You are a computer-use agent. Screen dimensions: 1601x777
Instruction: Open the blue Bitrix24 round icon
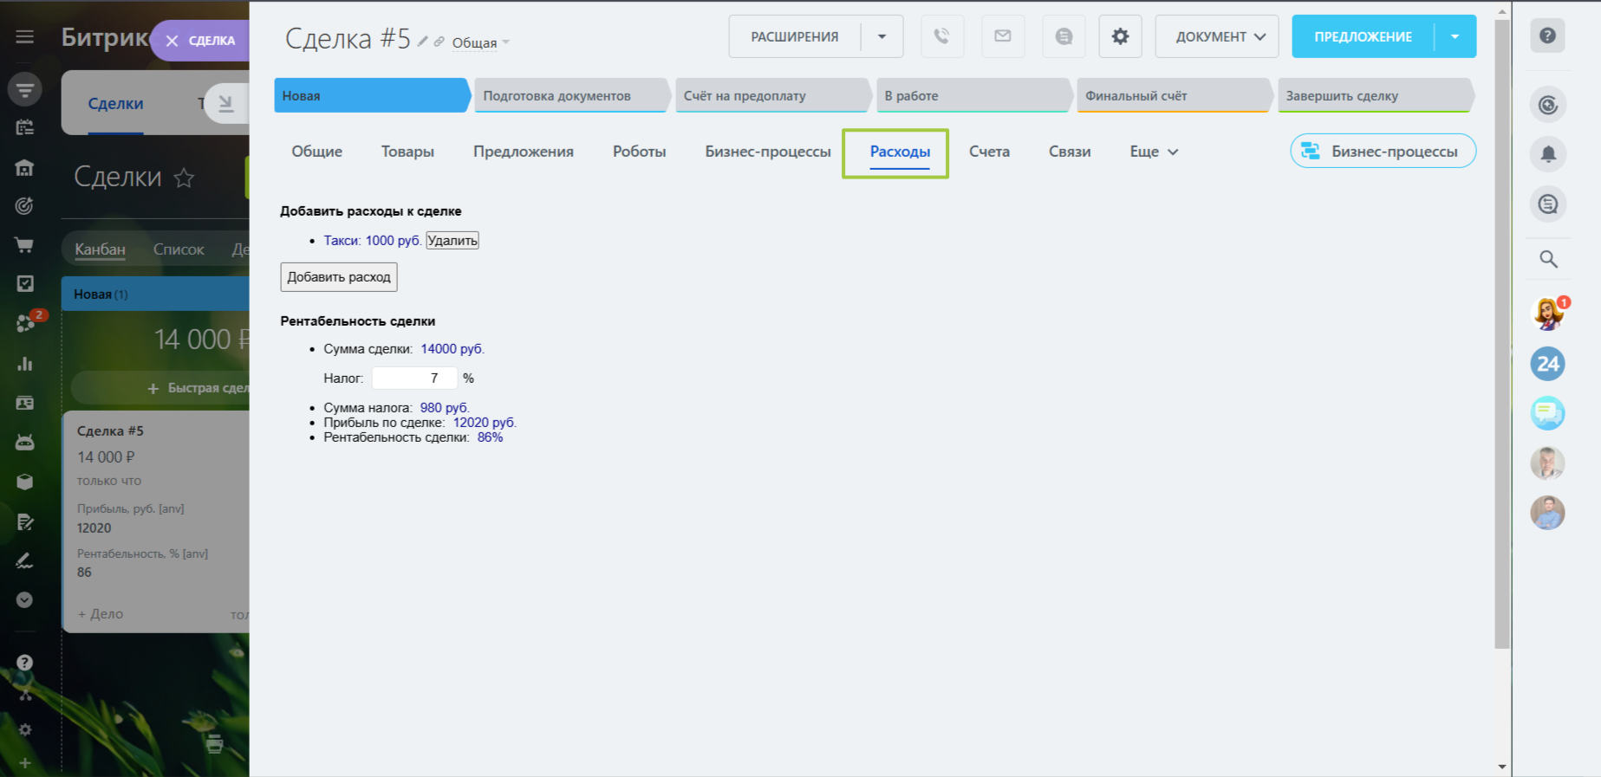1547,364
